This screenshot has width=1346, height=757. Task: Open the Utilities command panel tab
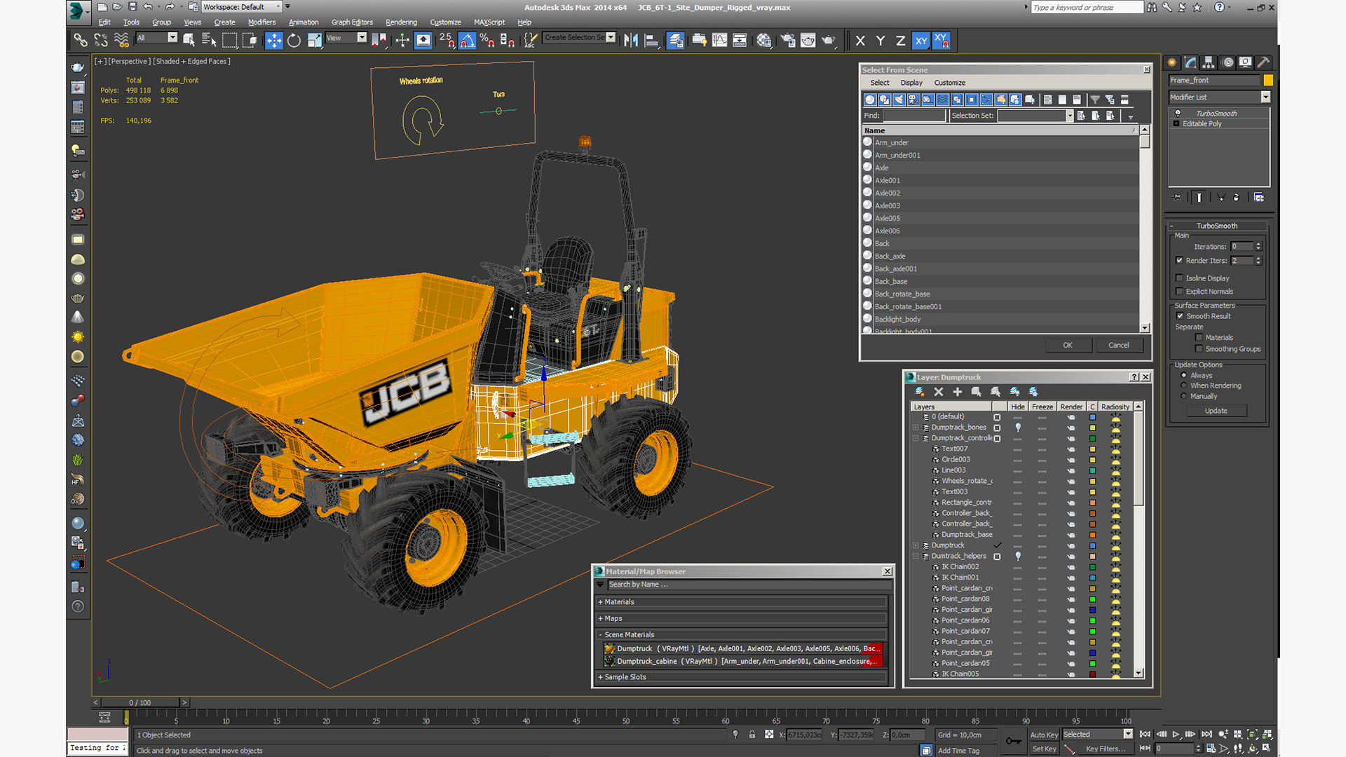point(1263,62)
